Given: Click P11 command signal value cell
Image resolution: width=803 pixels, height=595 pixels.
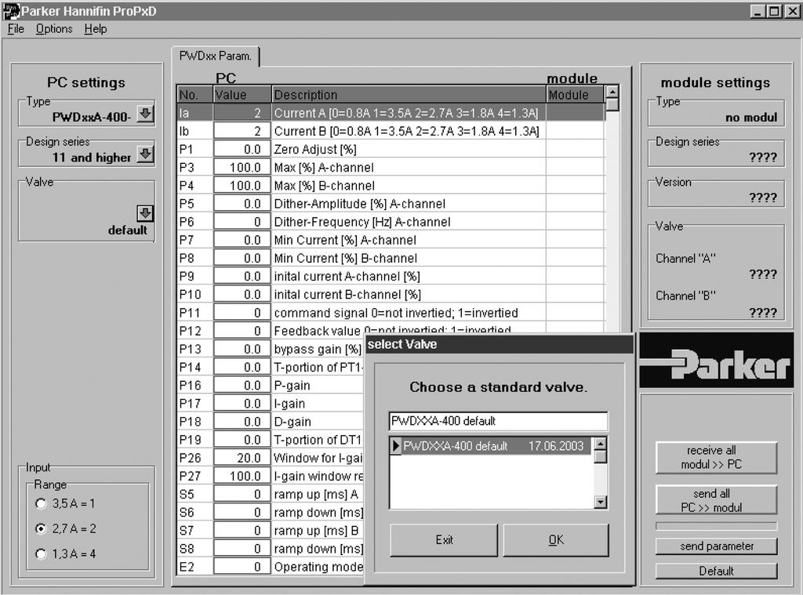Looking at the screenshot, I should point(242,313).
